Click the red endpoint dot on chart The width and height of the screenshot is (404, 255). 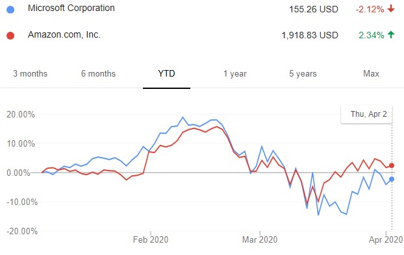click(392, 165)
